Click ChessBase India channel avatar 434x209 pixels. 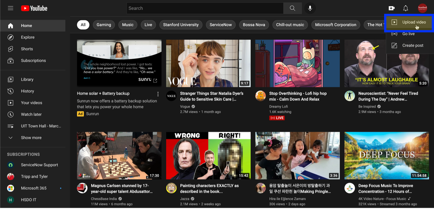82,188
